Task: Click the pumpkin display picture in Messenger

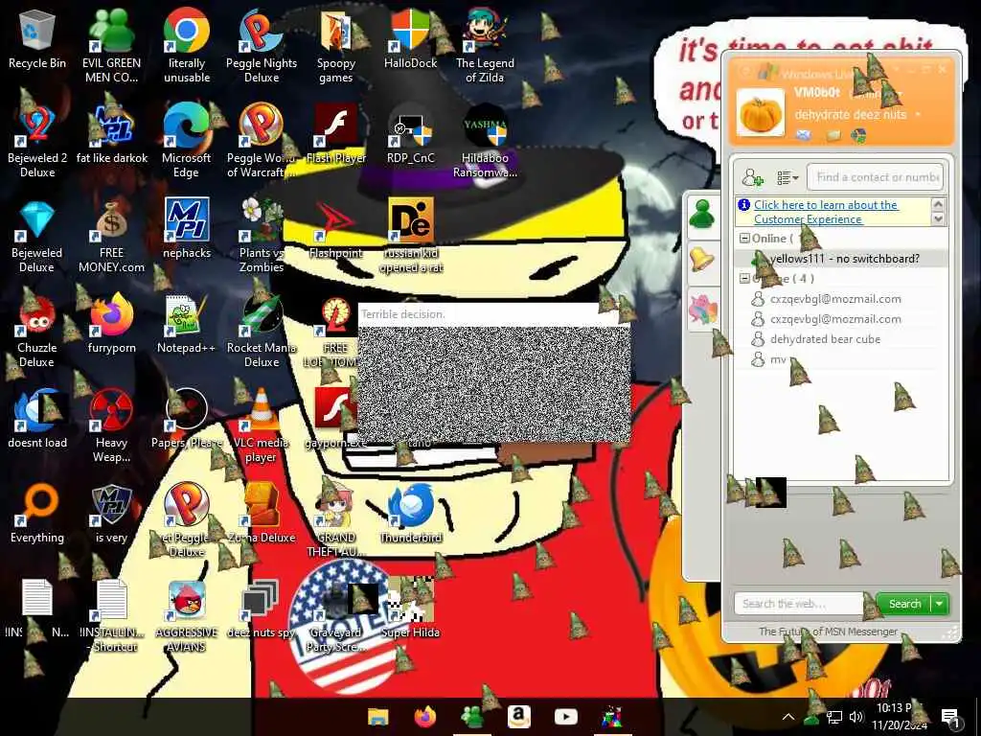Action: (x=760, y=113)
